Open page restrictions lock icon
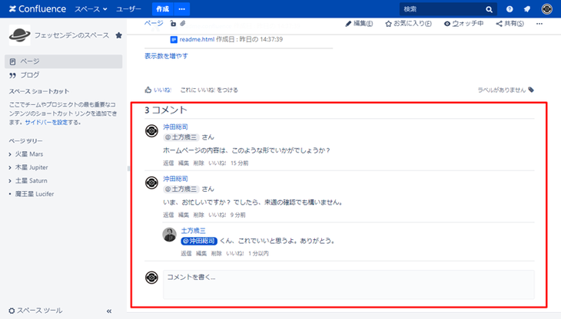The width and height of the screenshot is (561, 319). click(173, 24)
